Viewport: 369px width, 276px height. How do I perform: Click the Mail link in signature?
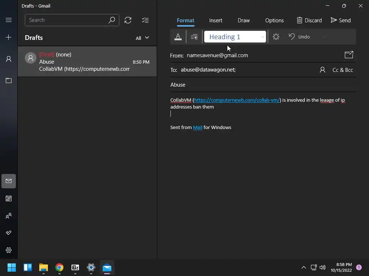[x=197, y=128]
